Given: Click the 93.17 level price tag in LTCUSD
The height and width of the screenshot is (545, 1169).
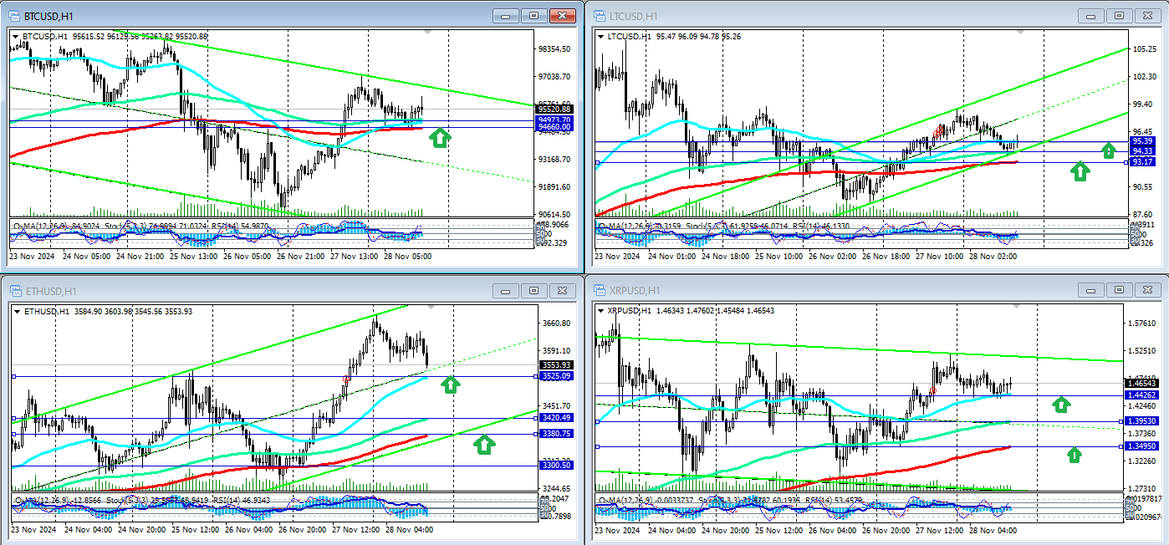Looking at the screenshot, I should coord(1142,161).
